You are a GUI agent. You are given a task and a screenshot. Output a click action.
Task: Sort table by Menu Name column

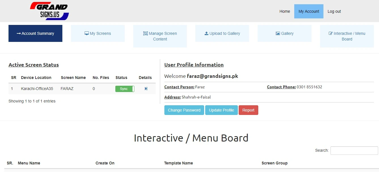coord(29,163)
